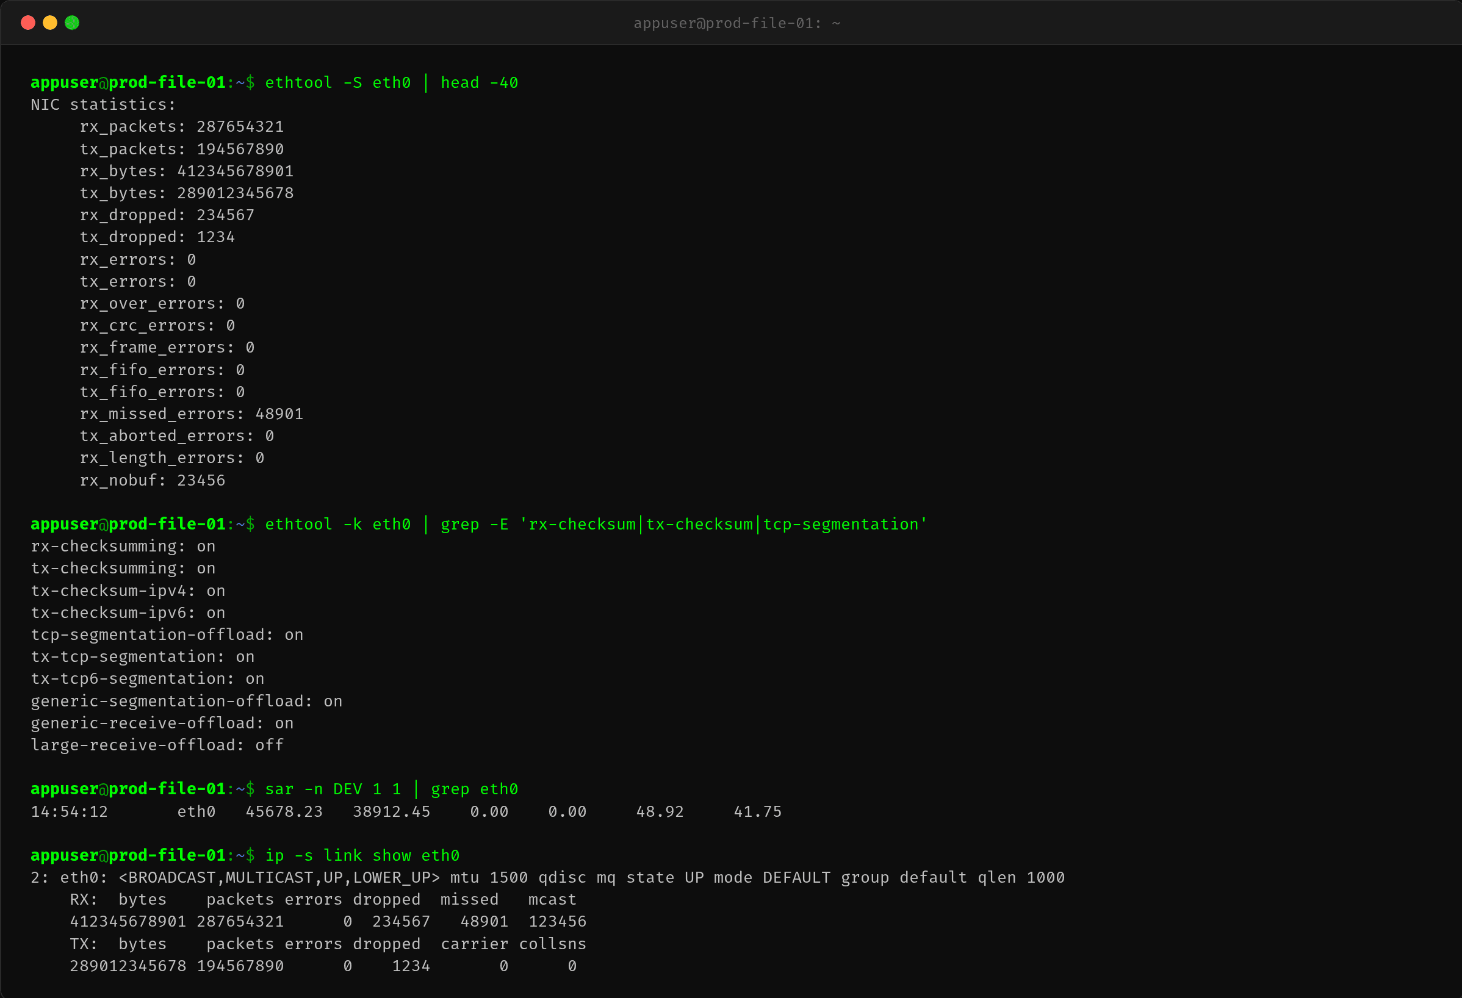Click the 'collsns' column header
1462x998 pixels.
point(552,944)
